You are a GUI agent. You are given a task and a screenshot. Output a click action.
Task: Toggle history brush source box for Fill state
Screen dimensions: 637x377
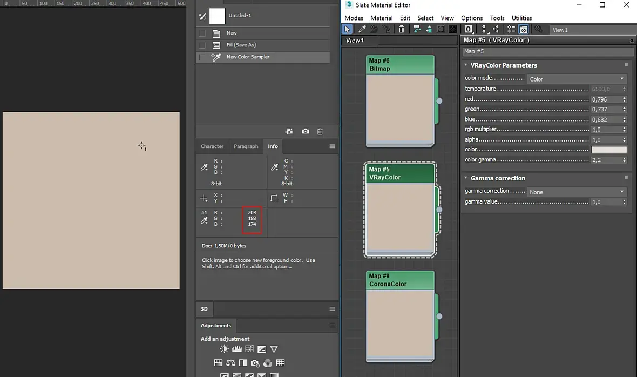point(202,45)
